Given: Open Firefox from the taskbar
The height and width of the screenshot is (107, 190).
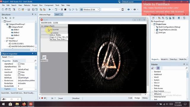Looking at the screenshot, I should pyautogui.click(x=24, y=104).
